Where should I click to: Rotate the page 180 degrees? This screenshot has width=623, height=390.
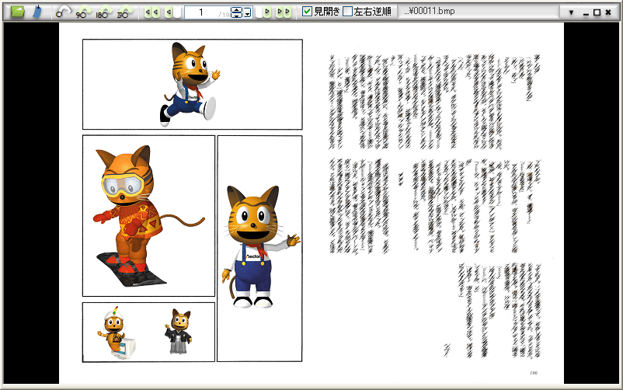coord(104,12)
